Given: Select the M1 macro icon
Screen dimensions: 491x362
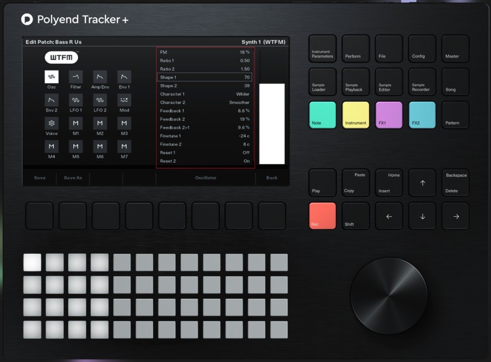Looking at the screenshot, I should [x=75, y=123].
